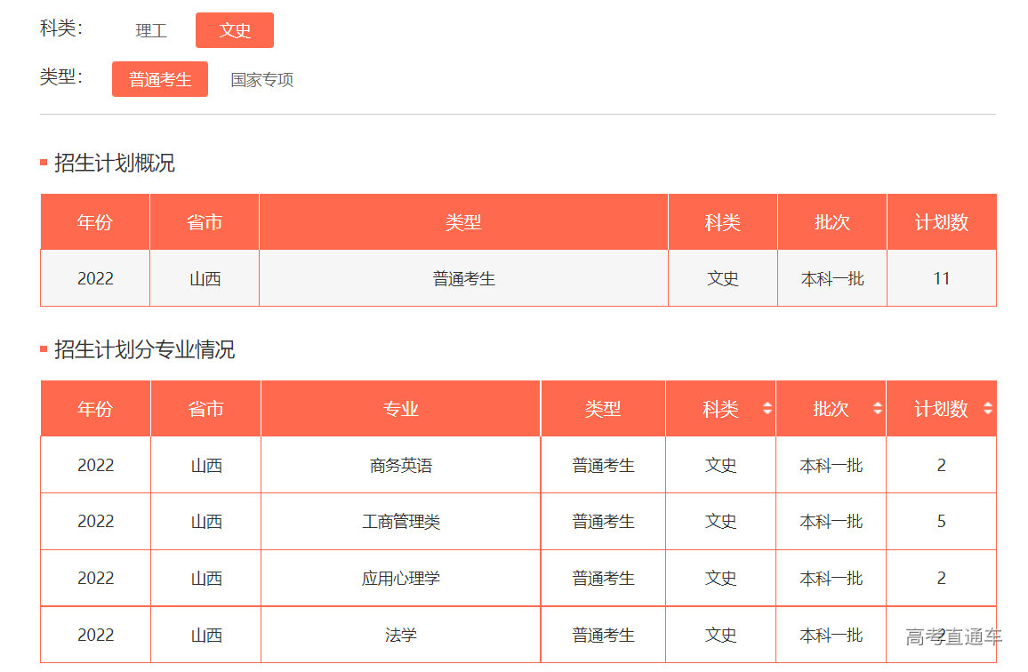Click the 商务英语 major entry
1028x672 pixels.
(x=399, y=465)
